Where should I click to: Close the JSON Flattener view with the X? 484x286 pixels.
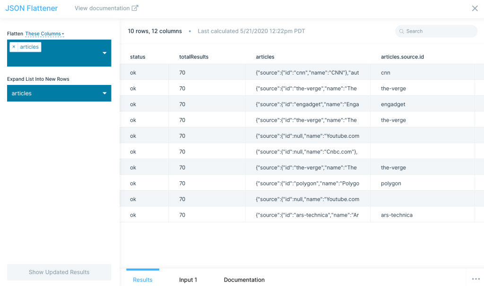click(475, 8)
